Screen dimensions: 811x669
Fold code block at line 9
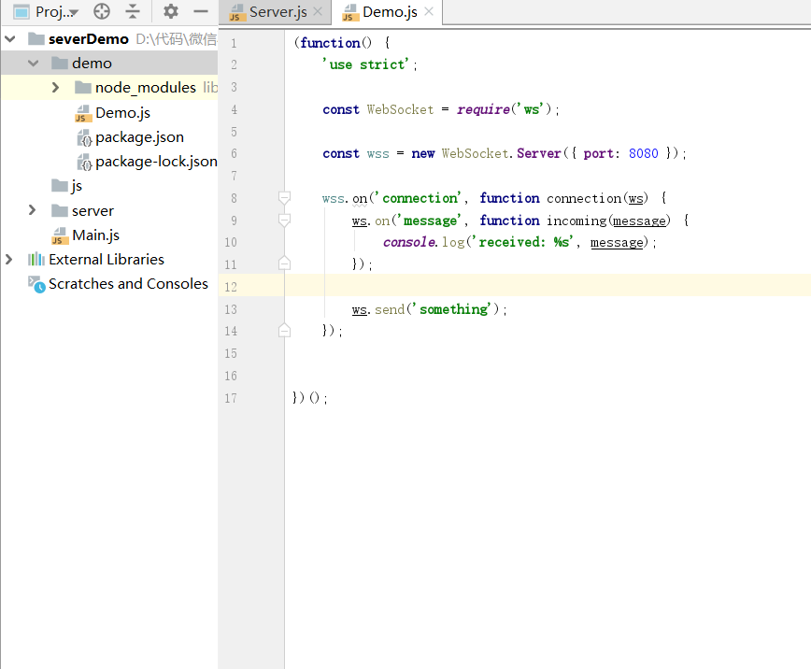coord(284,220)
